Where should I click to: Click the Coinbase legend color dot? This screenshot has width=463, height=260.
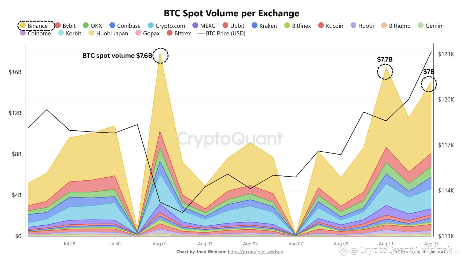tap(112, 26)
